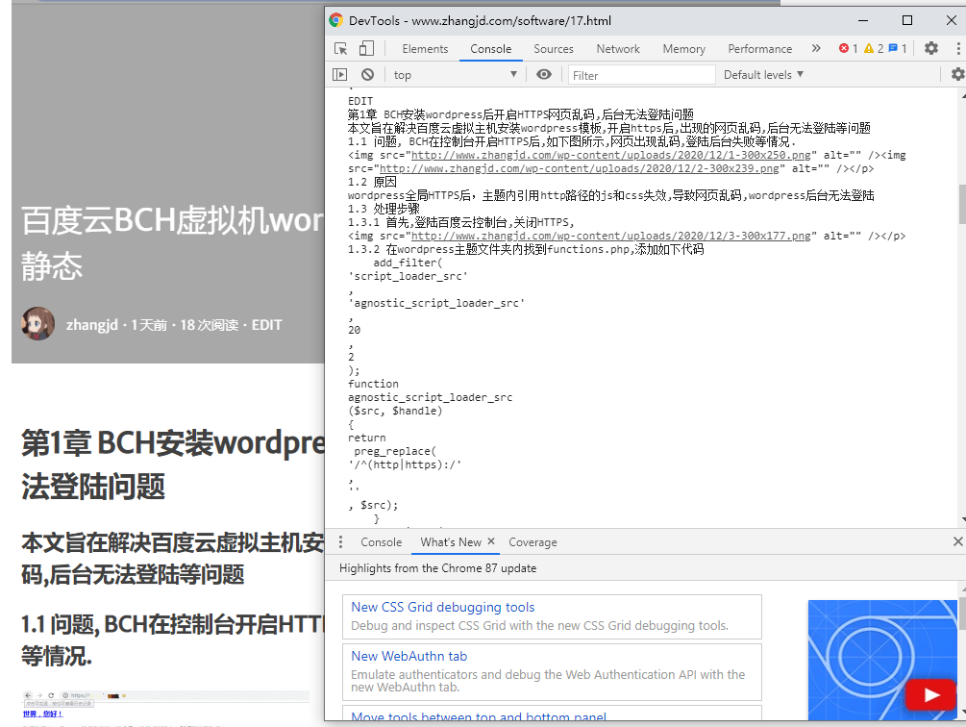
Task: Click the author avatar image
Action: 37,323
